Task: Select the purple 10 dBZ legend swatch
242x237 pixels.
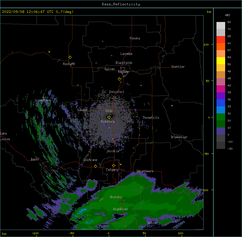Action: (x=221, y=131)
